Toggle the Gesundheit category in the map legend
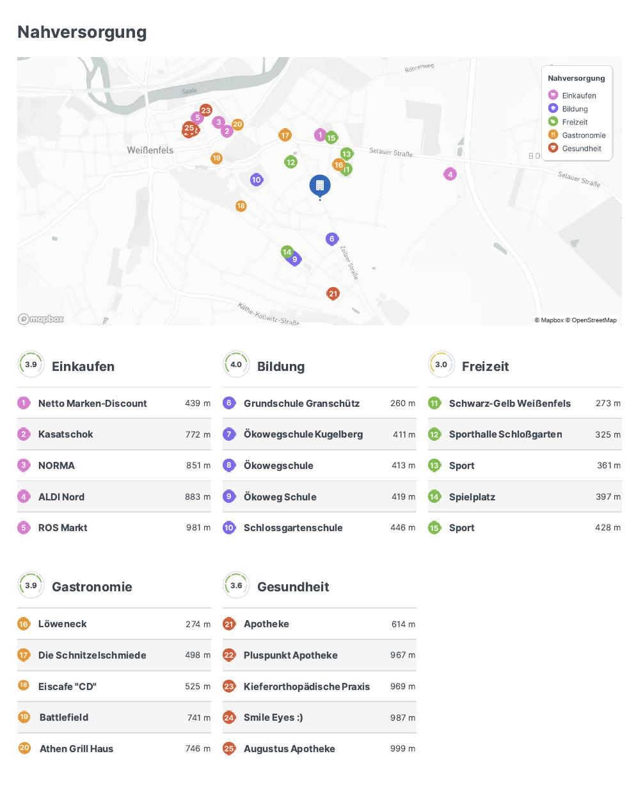Viewport: 636px width, 788px height. 581,149
